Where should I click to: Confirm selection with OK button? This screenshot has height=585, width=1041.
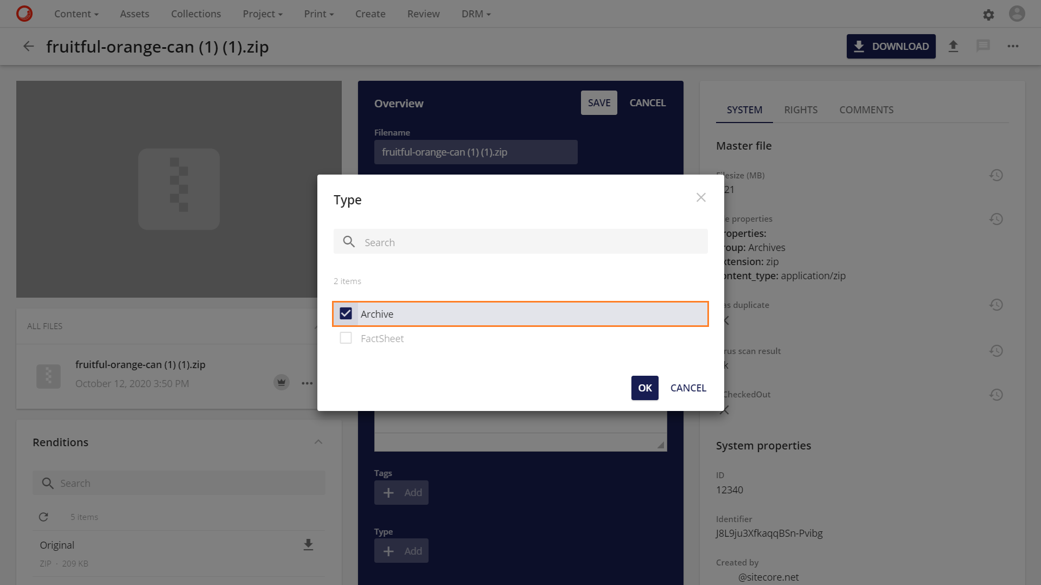click(x=644, y=388)
